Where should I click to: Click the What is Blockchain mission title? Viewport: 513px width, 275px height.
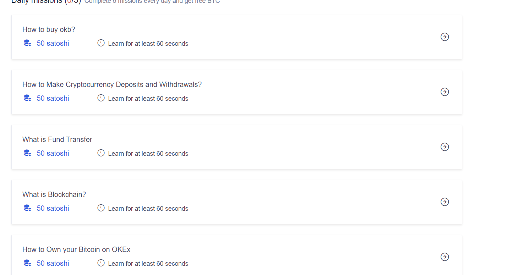54,194
